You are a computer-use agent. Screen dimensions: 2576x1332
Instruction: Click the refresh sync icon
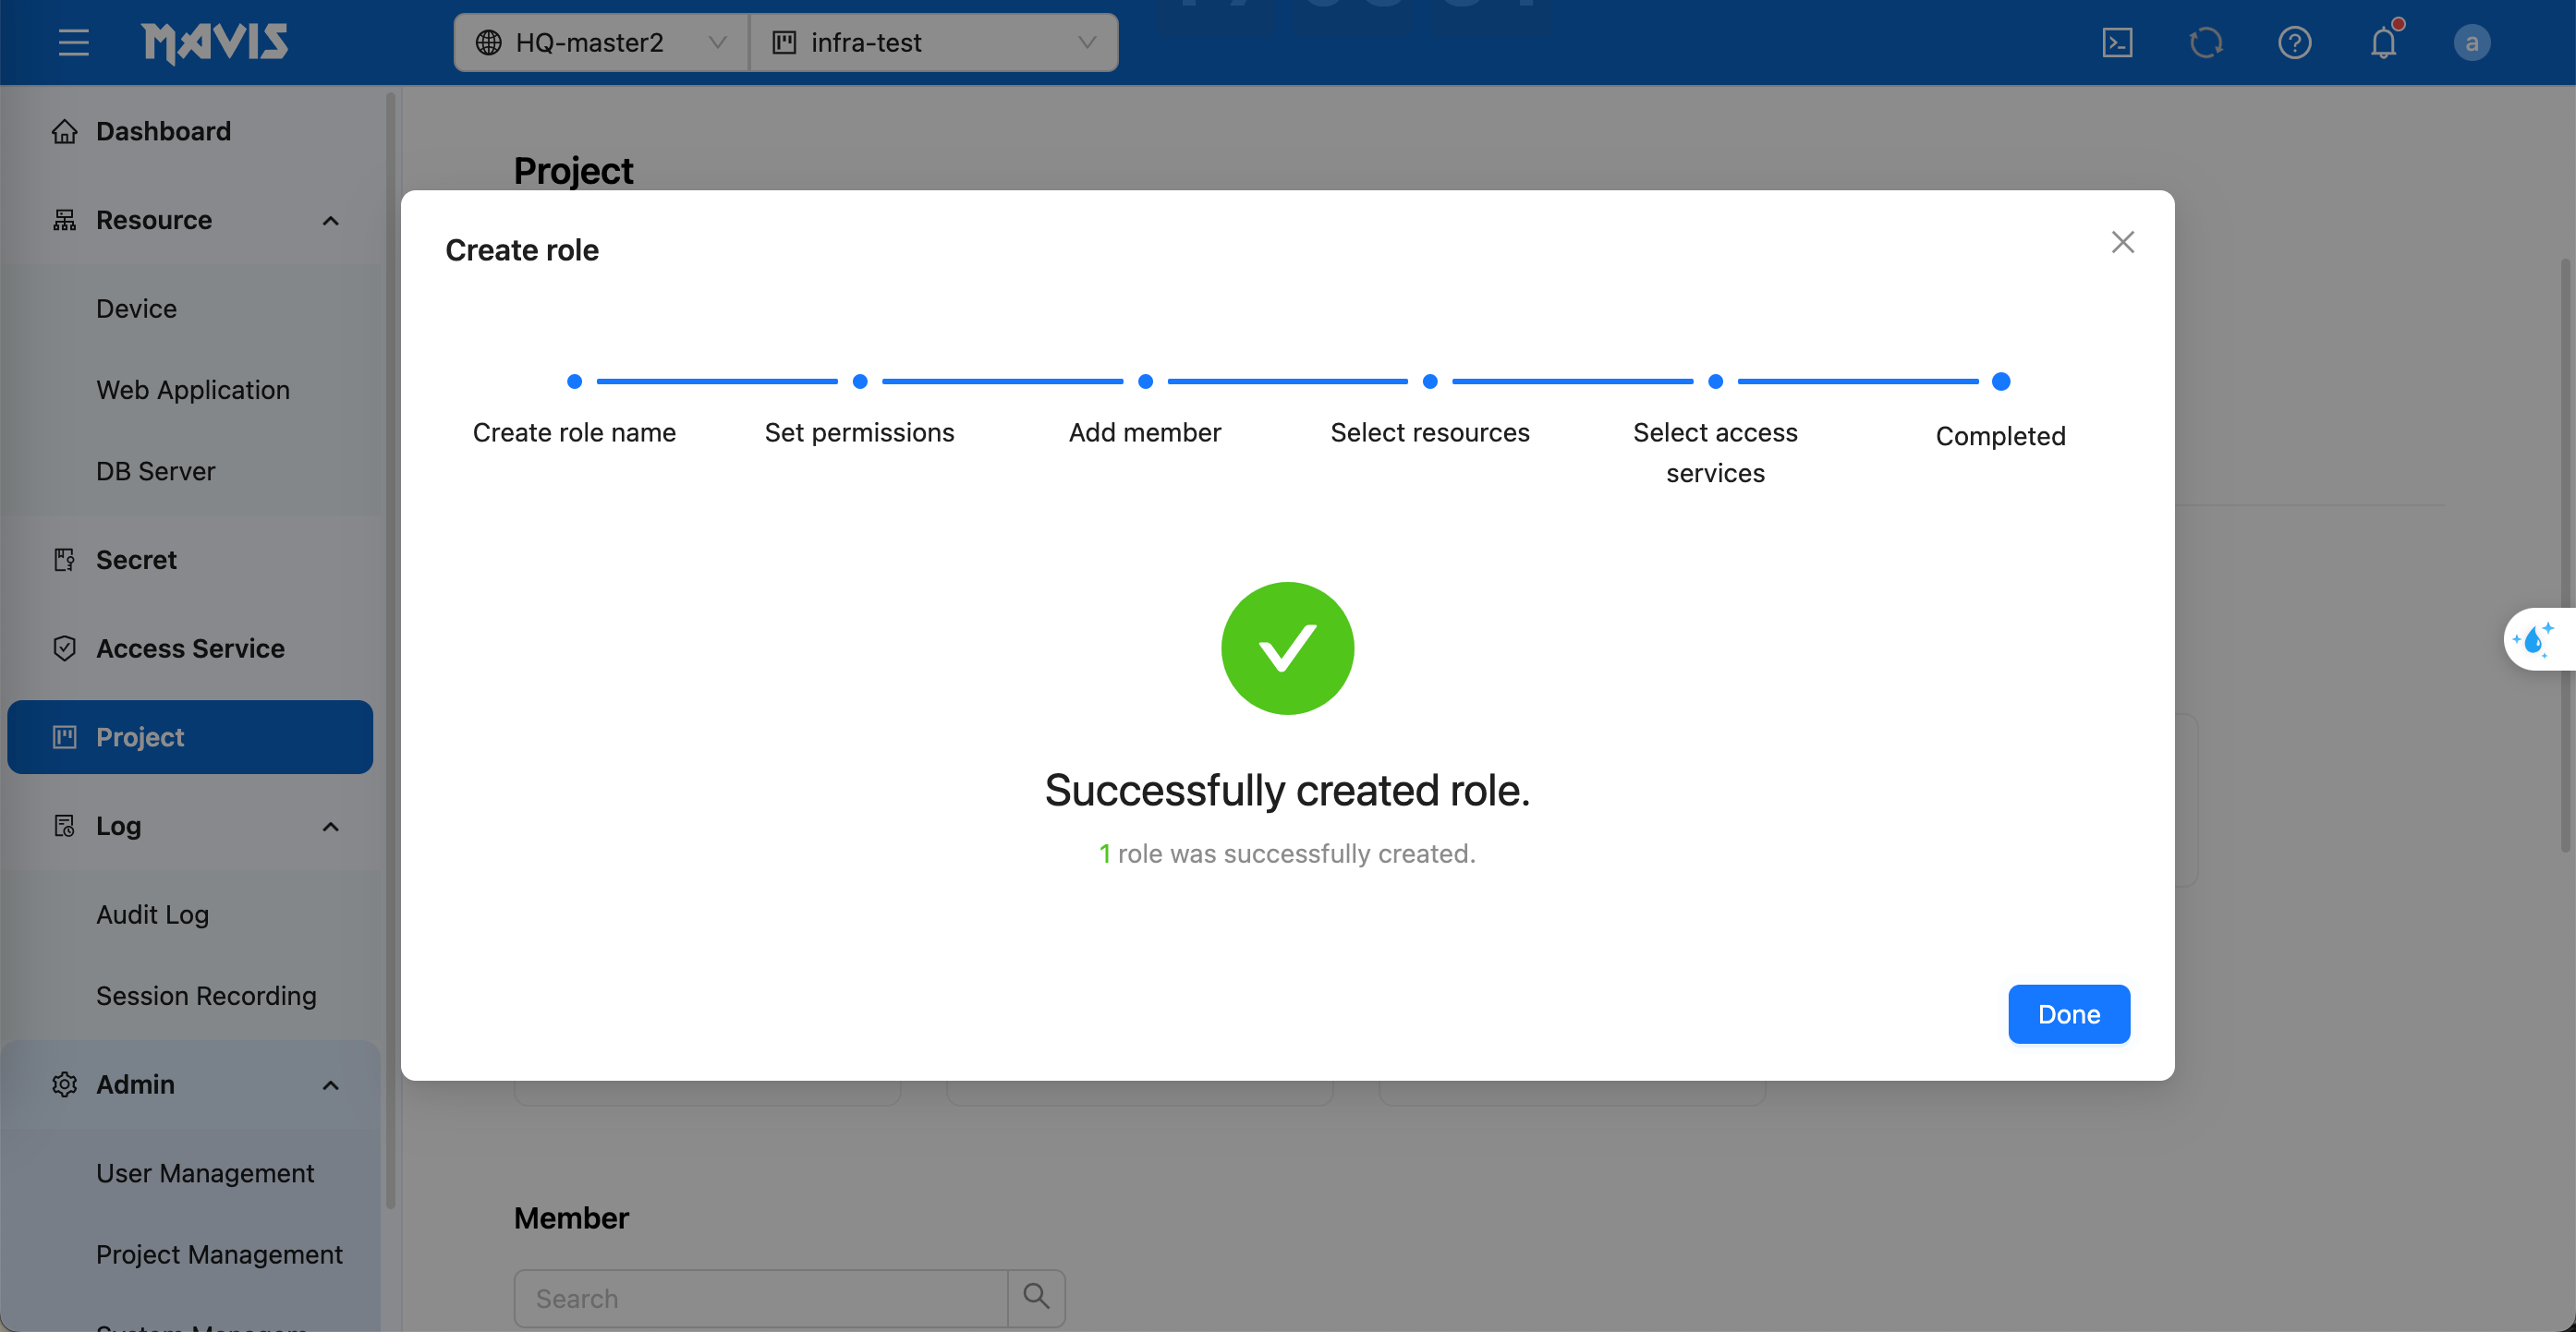pos(2205,43)
